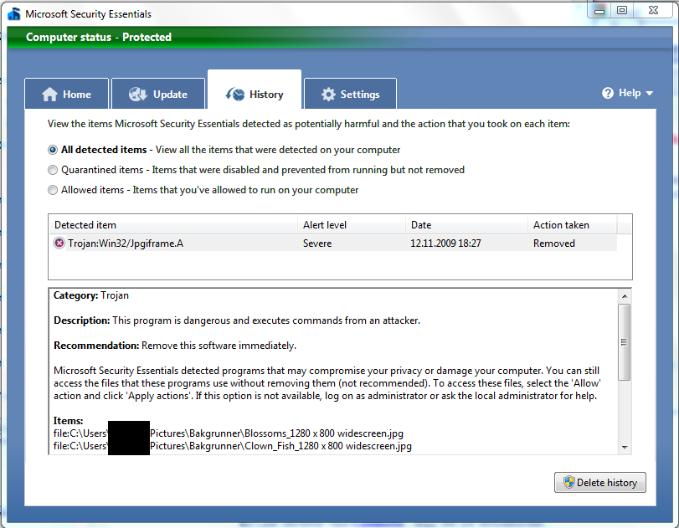Click the Help text label
This screenshot has width=679, height=528.
click(x=630, y=93)
